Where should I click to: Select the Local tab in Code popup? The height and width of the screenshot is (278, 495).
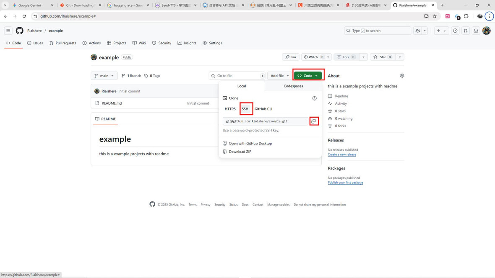point(242,86)
